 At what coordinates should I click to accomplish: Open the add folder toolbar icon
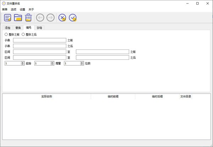pyautogui.click(x=18, y=17)
